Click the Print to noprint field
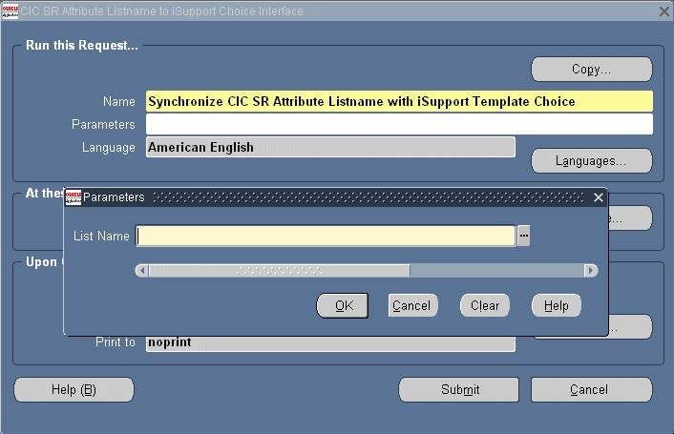Image resolution: width=674 pixels, height=434 pixels. coord(330,343)
